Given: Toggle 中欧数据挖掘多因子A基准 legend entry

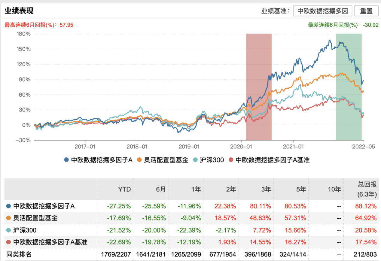Looking at the screenshot, I should pyautogui.click(x=270, y=160).
